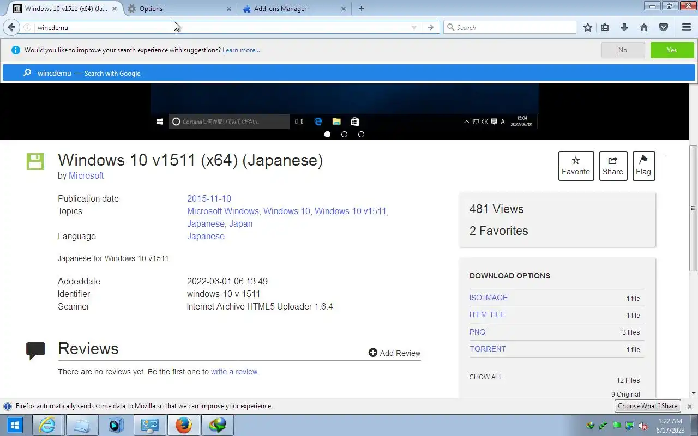This screenshot has width=698, height=436.
Task: Click the 12 Files count text
Action: pos(628,380)
